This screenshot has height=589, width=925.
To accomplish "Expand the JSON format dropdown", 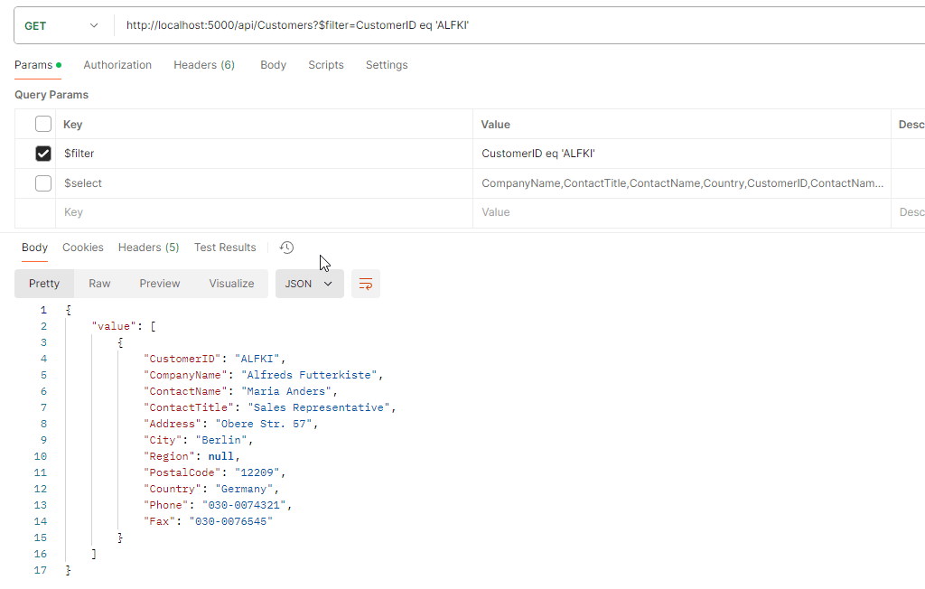I will point(309,284).
